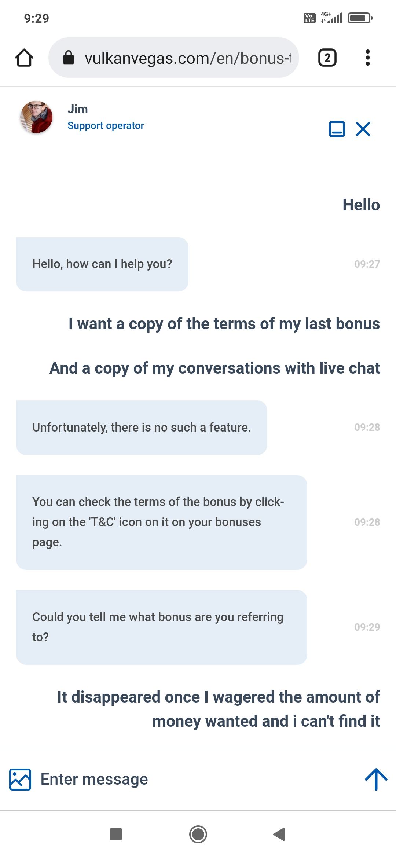
Task: Send the message with the arrow button
Action: coord(376,779)
